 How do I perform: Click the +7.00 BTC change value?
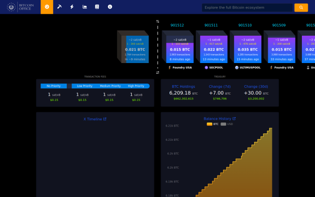click(220, 93)
